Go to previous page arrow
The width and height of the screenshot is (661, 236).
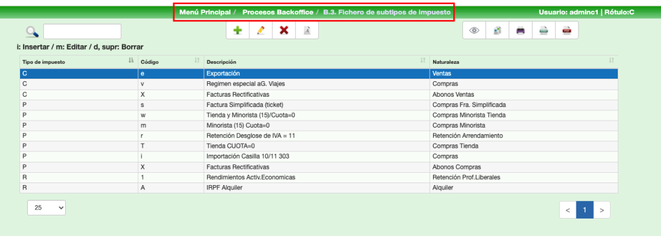click(x=568, y=210)
